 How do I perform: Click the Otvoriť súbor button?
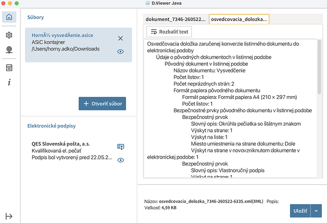point(102,104)
